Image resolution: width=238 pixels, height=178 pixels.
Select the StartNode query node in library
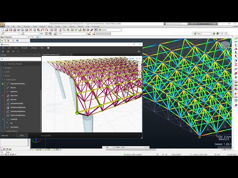click(14, 127)
